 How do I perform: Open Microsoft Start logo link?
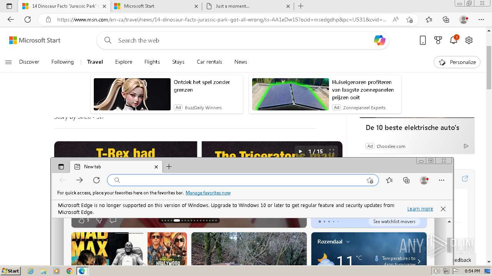35,40
